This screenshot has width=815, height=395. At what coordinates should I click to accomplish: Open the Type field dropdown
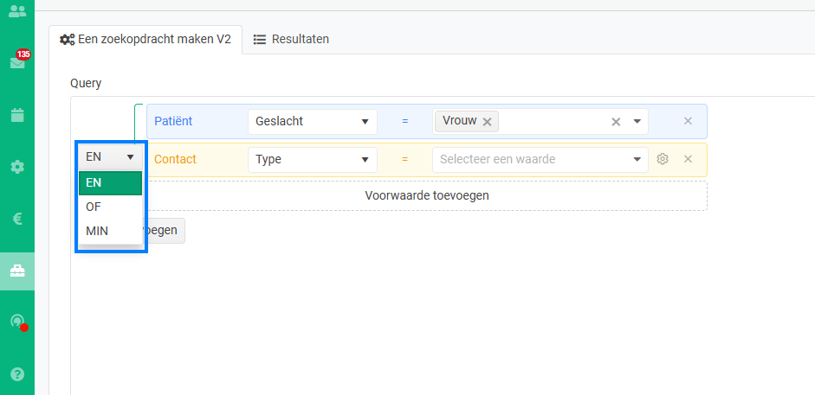coord(312,159)
